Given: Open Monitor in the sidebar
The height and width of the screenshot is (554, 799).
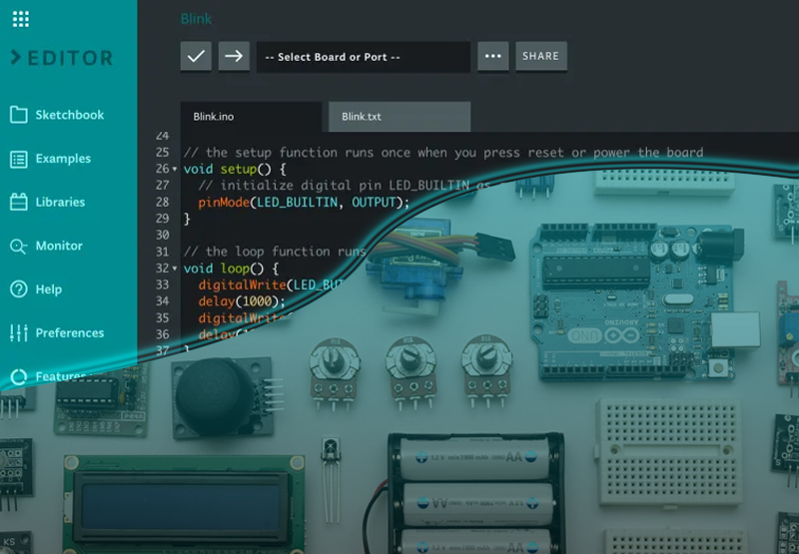Looking at the screenshot, I should click(59, 246).
